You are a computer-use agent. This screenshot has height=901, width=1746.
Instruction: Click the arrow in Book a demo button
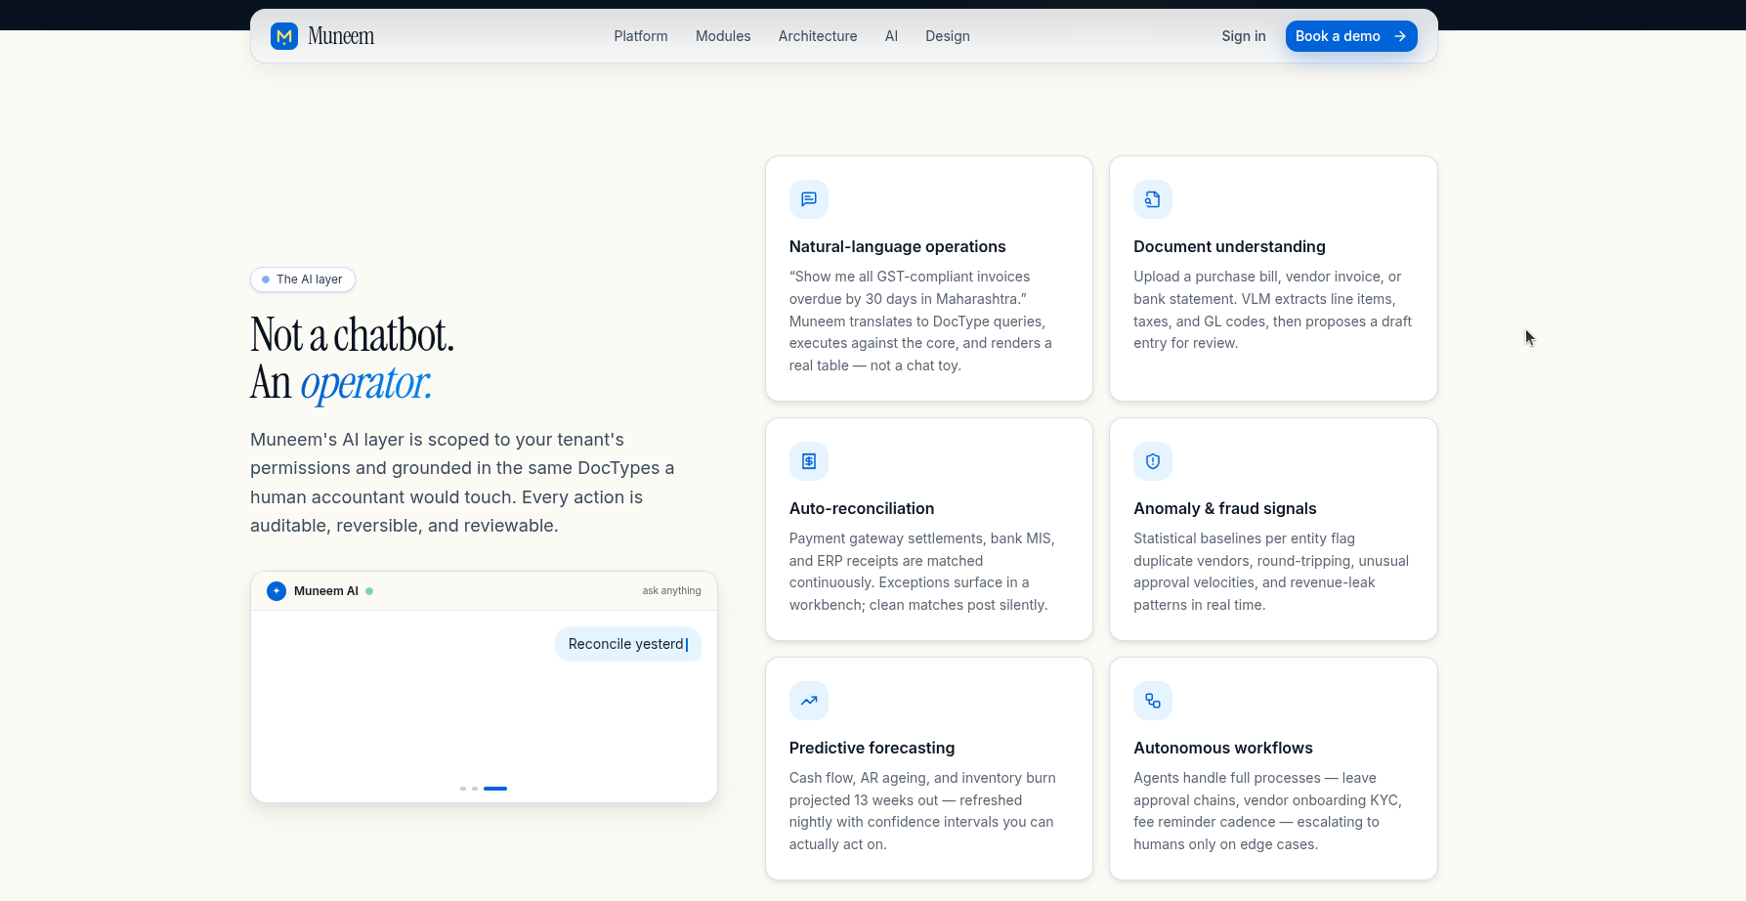point(1400,36)
